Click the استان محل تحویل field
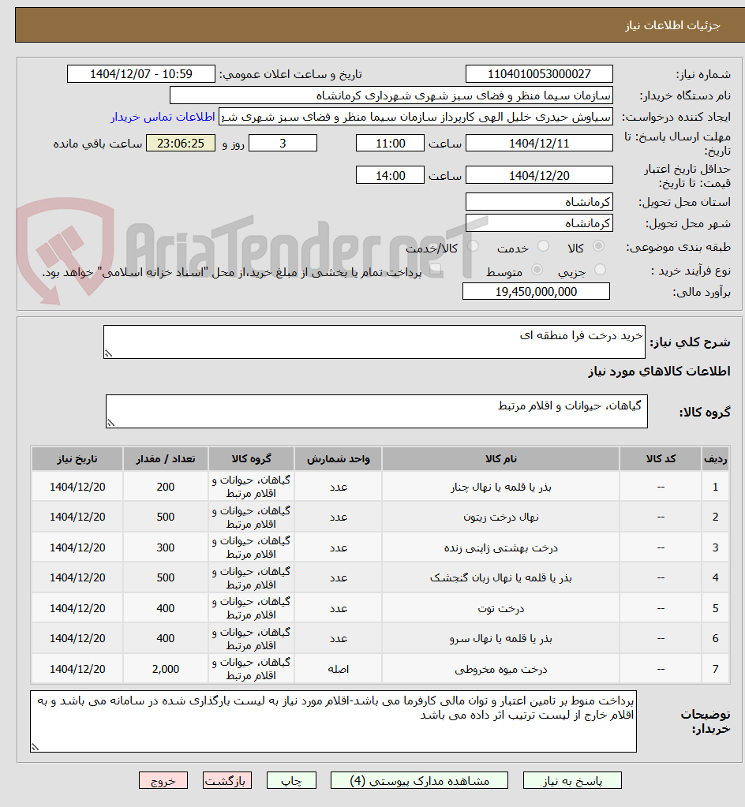The image size is (745, 807). pyautogui.click(x=539, y=202)
